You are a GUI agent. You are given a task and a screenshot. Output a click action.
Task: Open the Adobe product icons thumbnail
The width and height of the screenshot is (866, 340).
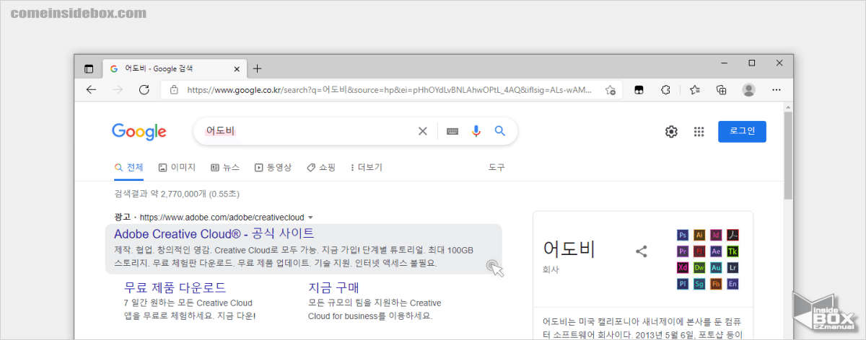tap(708, 259)
